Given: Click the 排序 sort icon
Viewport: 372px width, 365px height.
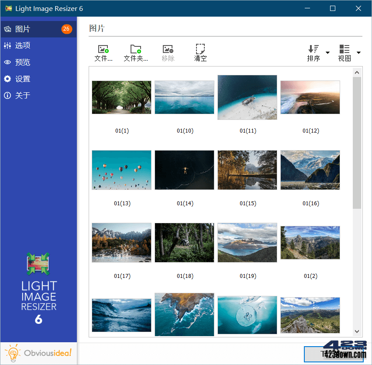Looking at the screenshot, I should (x=313, y=49).
